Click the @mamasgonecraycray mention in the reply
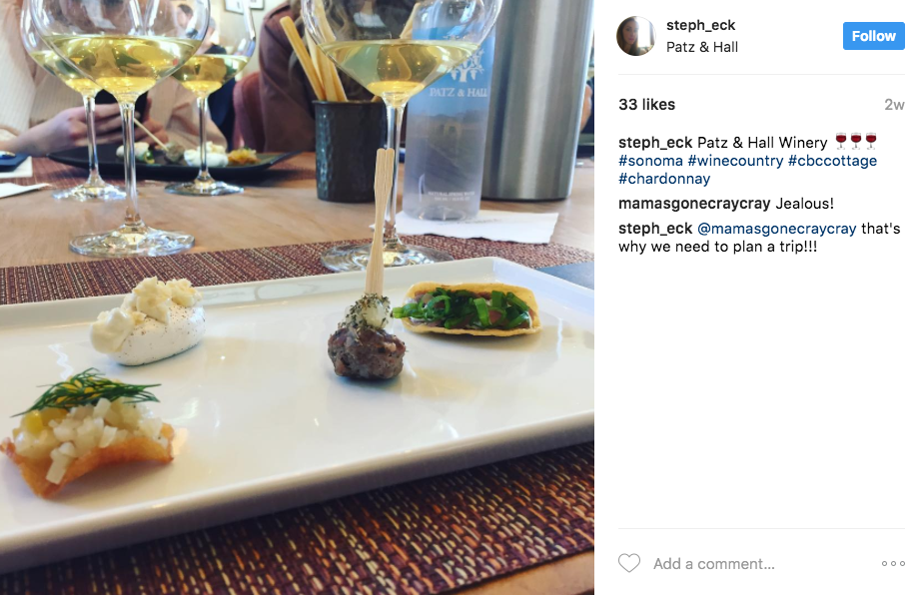Image resolution: width=924 pixels, height=595 pixels. pos(777,229)
